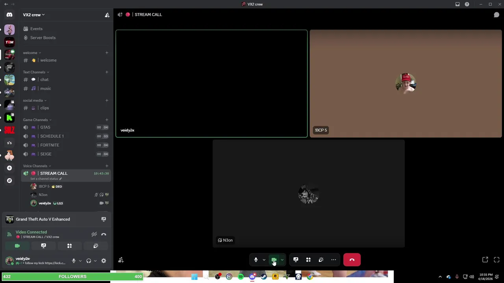Hang up icon in Video Connected panel
Screen dimensions: 504x283
pyautogui.click(x=104, y=234)
